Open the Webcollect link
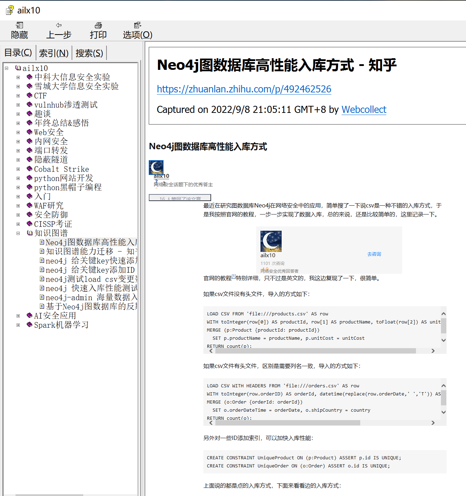Image resolution: width=466 pixels, height=496 pixels. [x=364, y=109]
